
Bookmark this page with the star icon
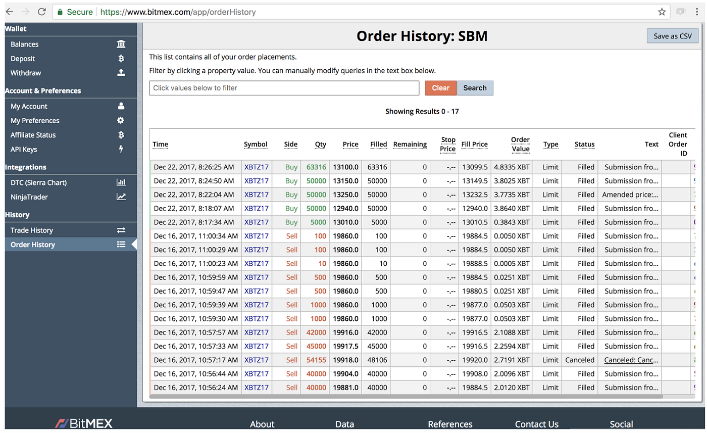662,12
